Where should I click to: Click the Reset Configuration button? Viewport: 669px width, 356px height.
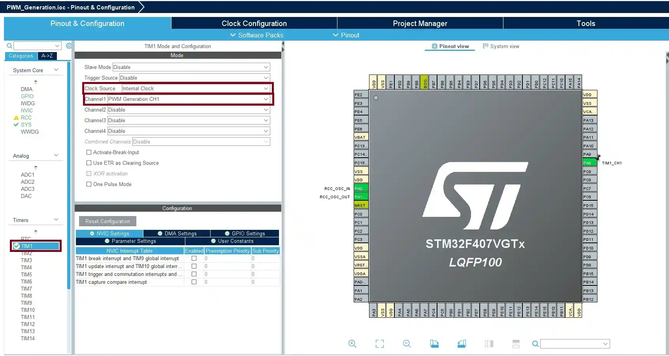pyautogui.click(x=107, y=221)
